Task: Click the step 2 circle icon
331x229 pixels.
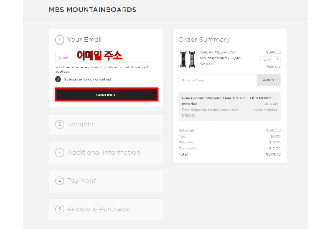Action: 59,124
